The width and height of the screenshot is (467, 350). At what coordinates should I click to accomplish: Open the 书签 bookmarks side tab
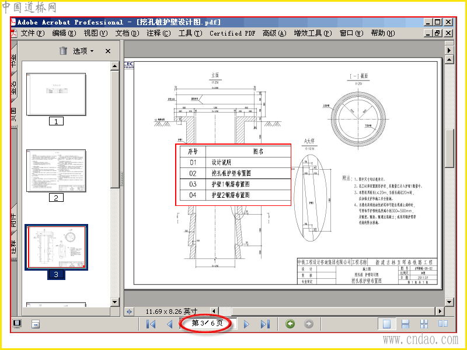[13, 60]
